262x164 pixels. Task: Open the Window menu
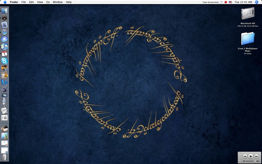click(58, 2)
